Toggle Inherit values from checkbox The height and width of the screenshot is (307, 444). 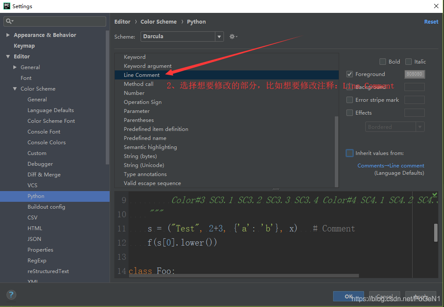(350, 153)
